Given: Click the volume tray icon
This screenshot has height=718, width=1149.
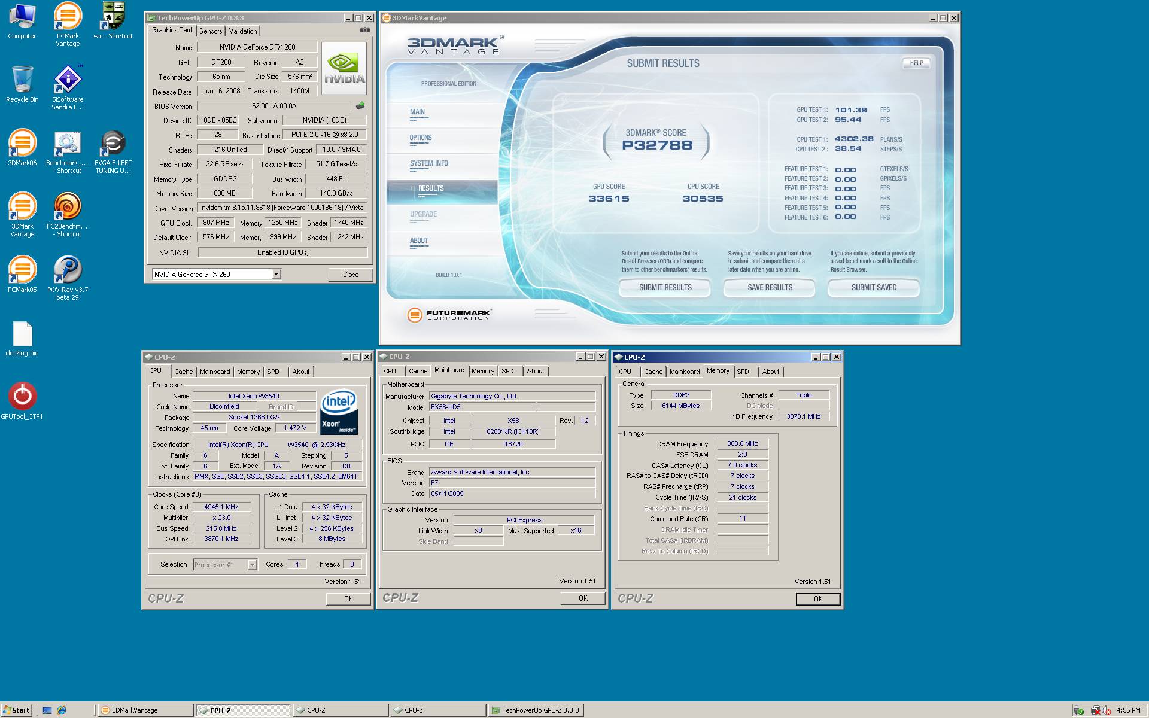Looking at the screenshot, I should coord(1105,710).
